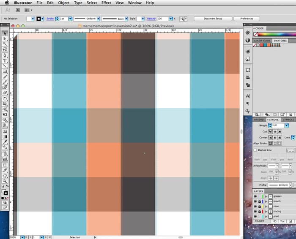296x239 pixels.
Task: Click the Preferences button
Action: [247, 19]
